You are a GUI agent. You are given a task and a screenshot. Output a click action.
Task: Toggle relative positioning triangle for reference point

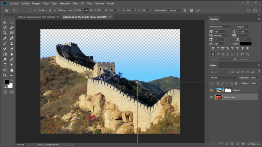pos(50,10)
